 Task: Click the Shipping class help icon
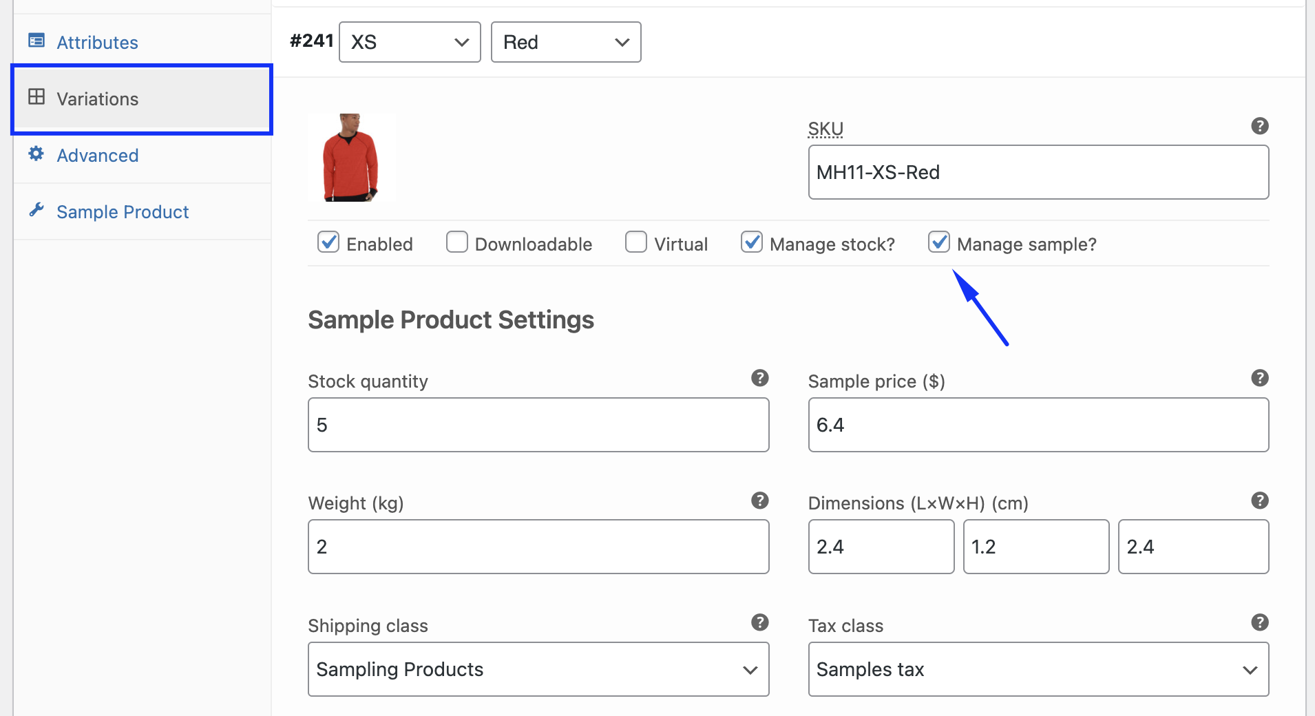(x=759, y=622)
